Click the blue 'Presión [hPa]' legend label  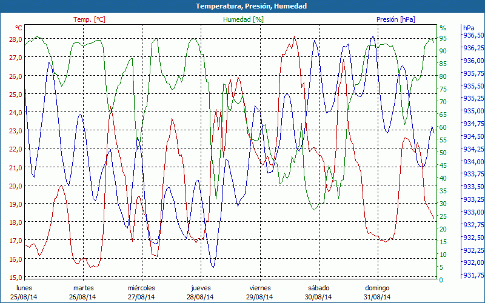coord(396,19)
